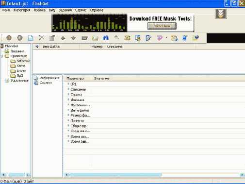The image size is (245, 184).
Task: Click the toolbar icon after the down arrow
Action: click(84, 38)
